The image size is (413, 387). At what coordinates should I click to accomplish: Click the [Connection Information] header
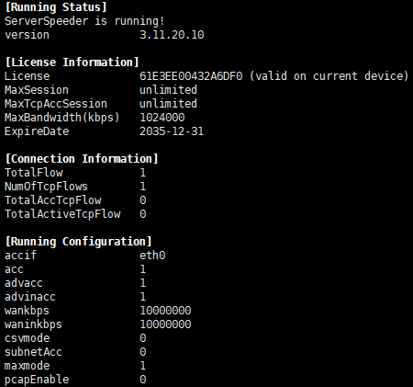82,159
